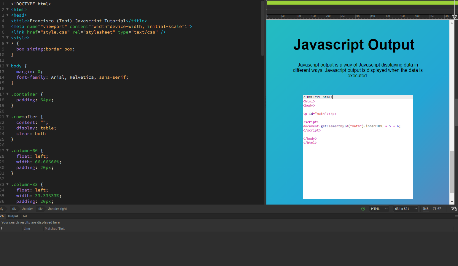This screenshot has height=266, width=458.
Task: Click the live view scrollbar down arrow
Action: click(x=452, y=202)
